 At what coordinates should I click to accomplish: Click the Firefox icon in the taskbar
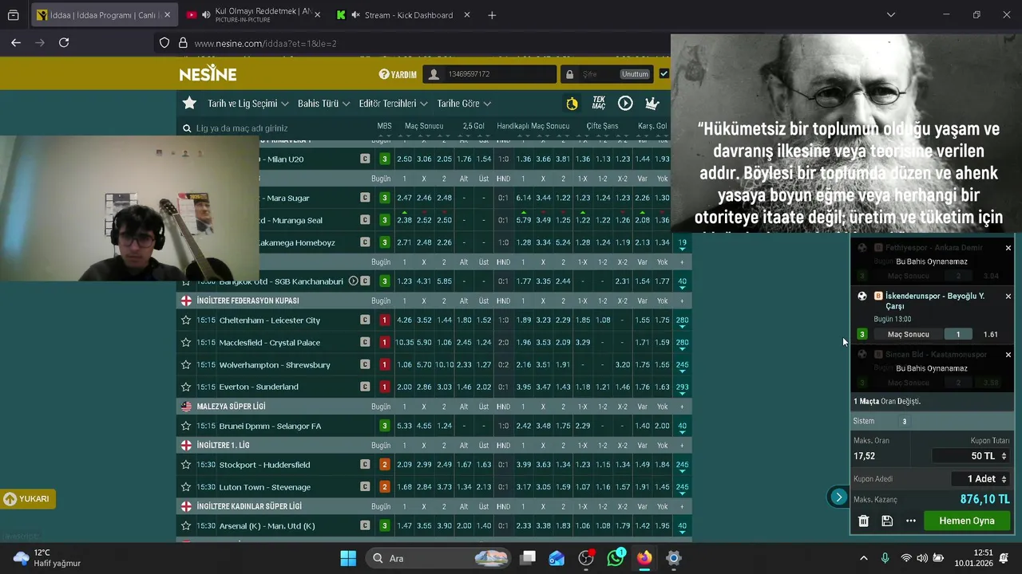(x=644, y=558)
